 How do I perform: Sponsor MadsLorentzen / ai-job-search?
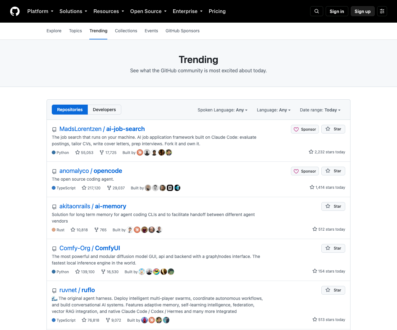pos(305,129)
